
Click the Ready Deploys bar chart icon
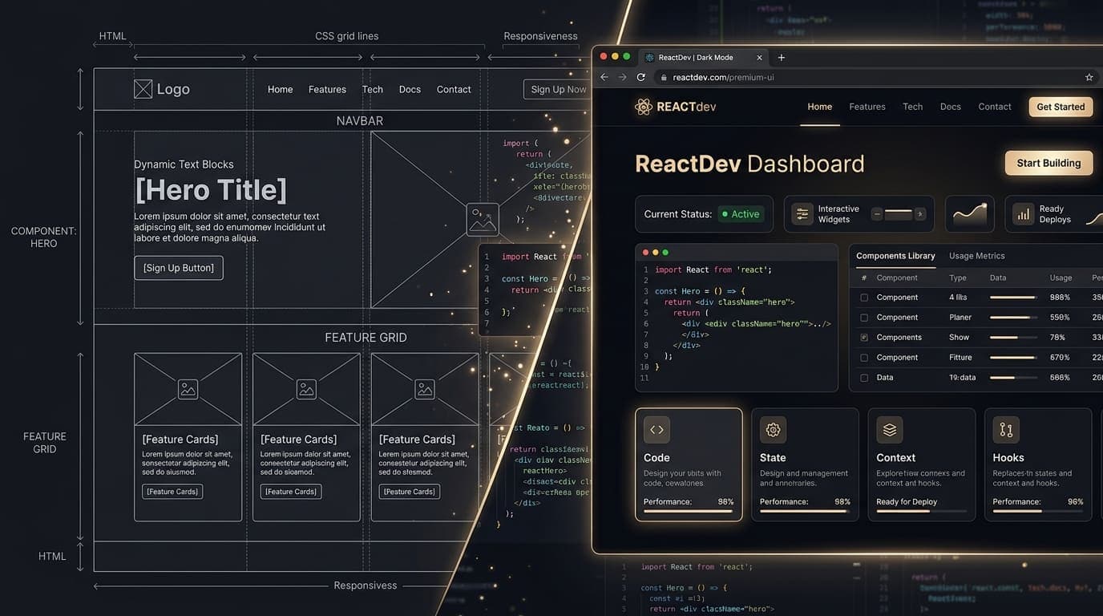(x=1023, y=214)
